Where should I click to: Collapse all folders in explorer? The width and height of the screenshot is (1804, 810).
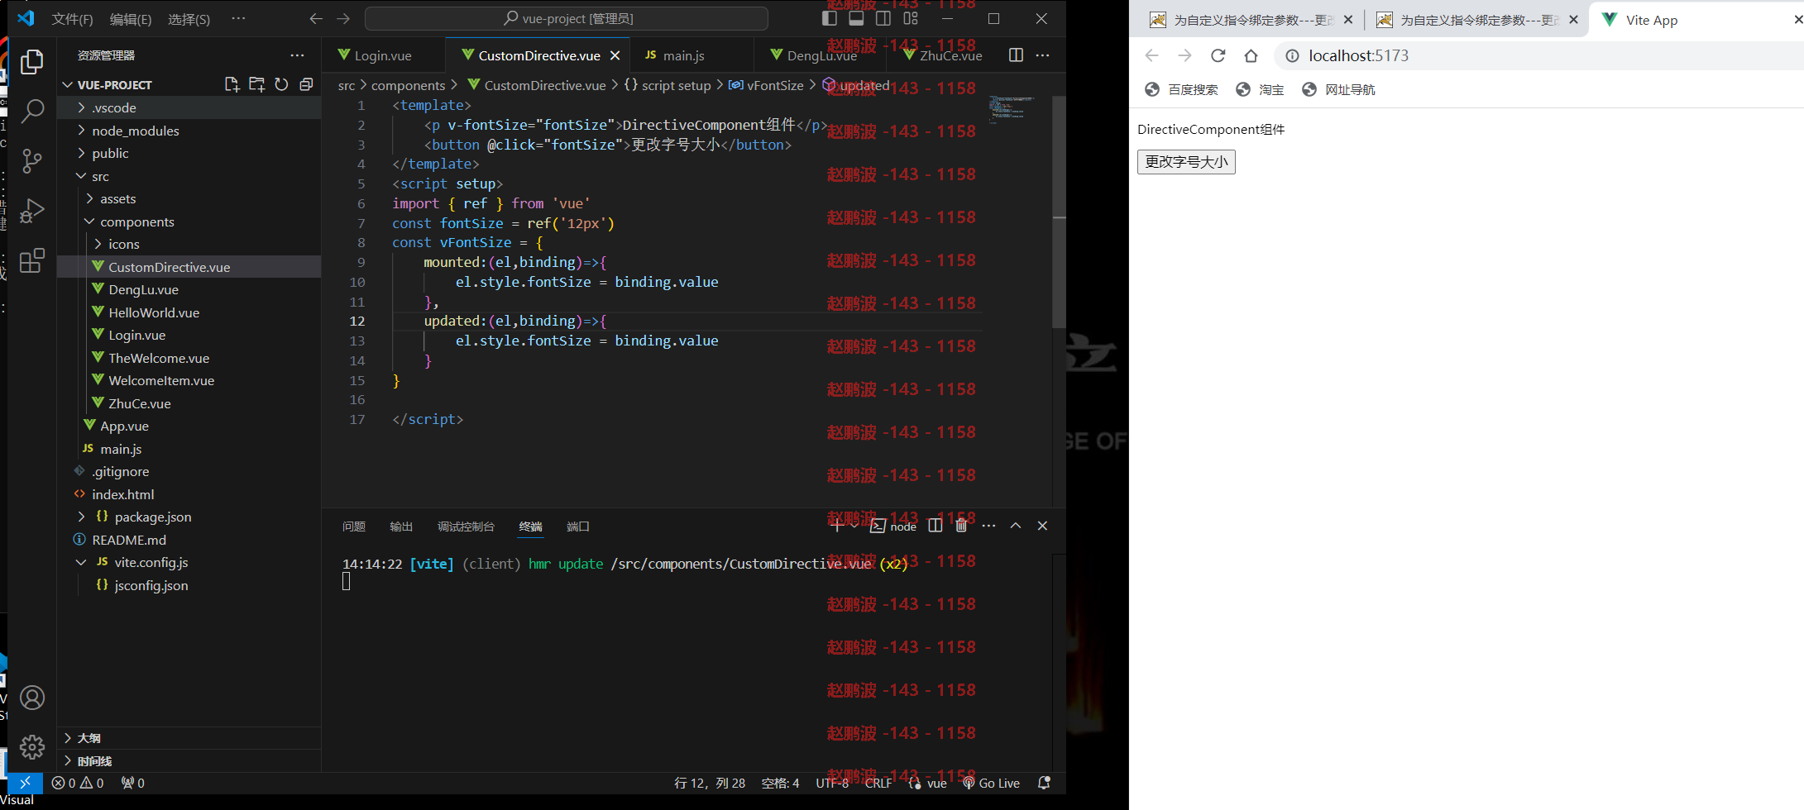tap(306, 84)
